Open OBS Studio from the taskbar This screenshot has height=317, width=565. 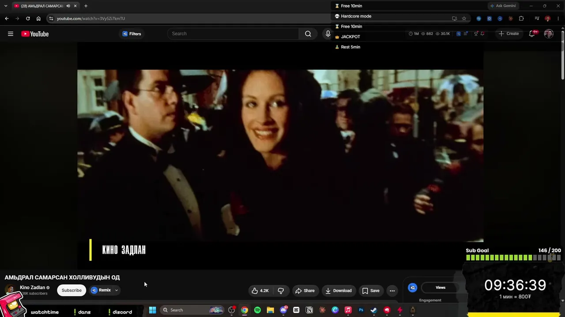tap(232, 310)
